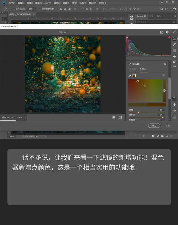This screenshot has height=225, width=178.
Task: Open the 视图 (View) menu
Action: tap(83, 3)
